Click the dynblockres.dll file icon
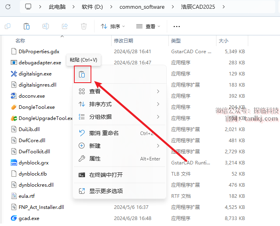This screenshot has width=280, height=226. pyautogui.click(x=14, y=185)
